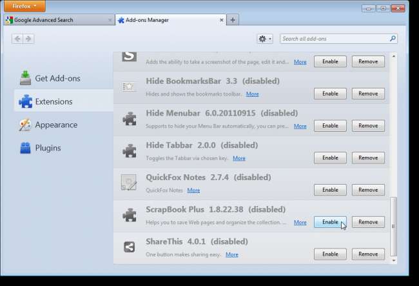Viewport: 419px width, 286px height.
Task: Enable Hide Tabbar extension
Action: pyautogui.click(x=330, y=158)
